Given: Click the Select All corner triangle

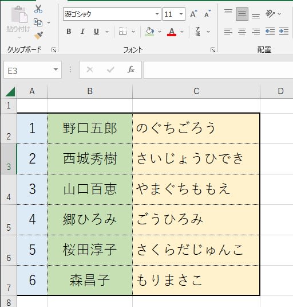Looking at the screenshot, I should click(x=10, y=92).
